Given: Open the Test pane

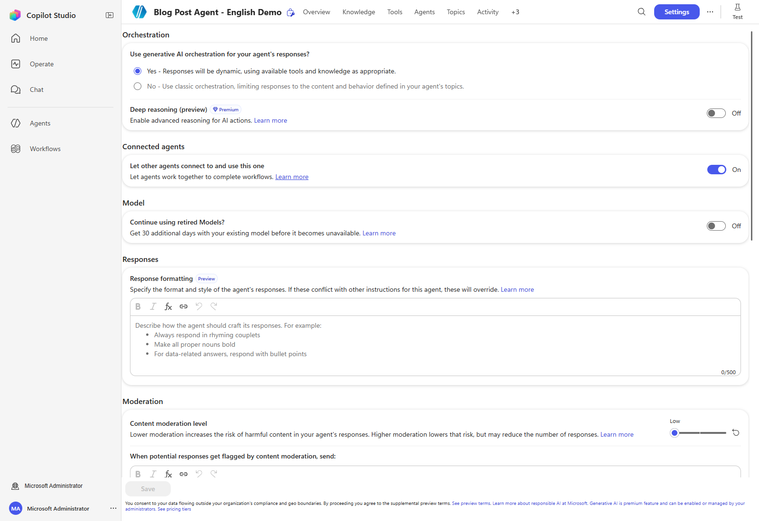Looking at the screenshot, I should 738,11.
